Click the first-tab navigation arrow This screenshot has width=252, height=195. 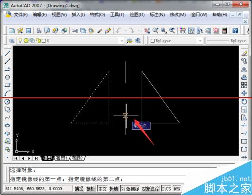click(x=16, y=158)
